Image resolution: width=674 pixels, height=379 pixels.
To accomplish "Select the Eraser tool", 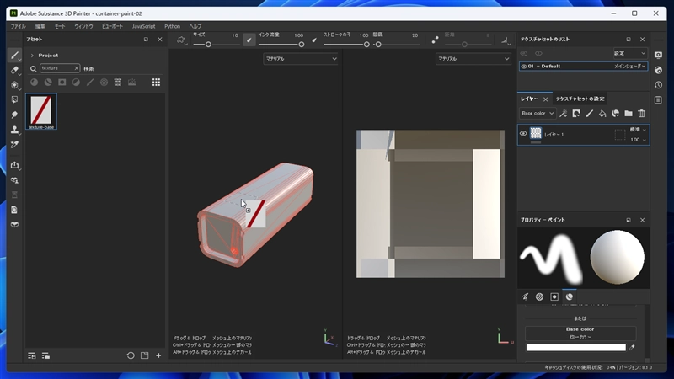I will tap(14, 70).
